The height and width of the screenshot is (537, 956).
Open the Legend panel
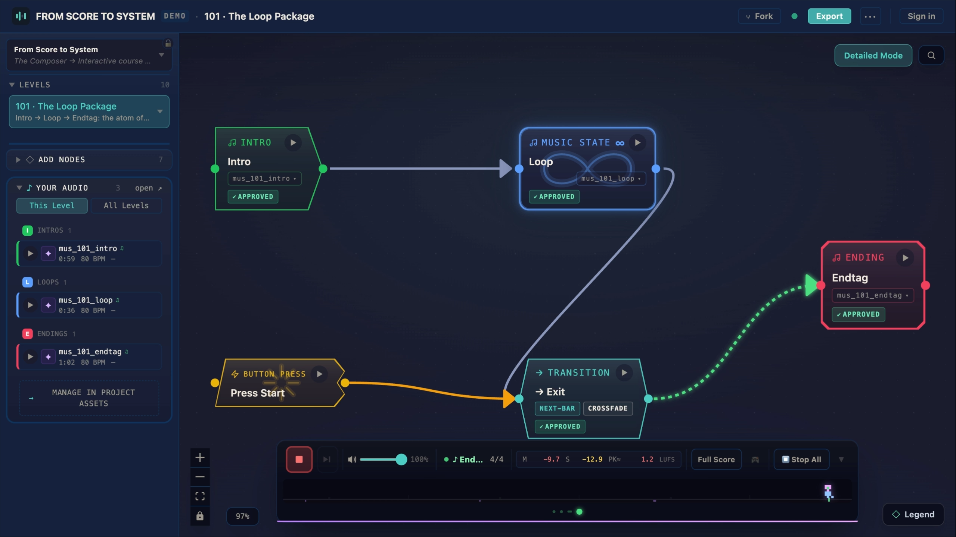[913, 514]
